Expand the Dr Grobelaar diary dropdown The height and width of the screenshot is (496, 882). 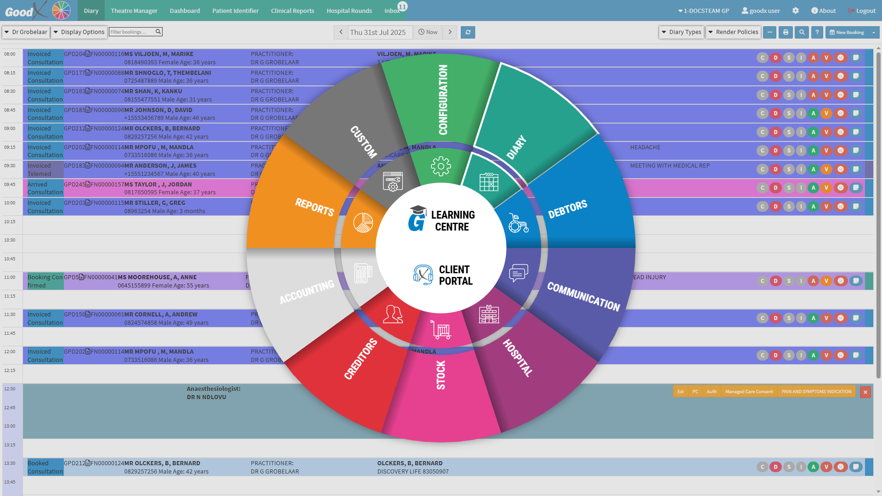point(26,32)
